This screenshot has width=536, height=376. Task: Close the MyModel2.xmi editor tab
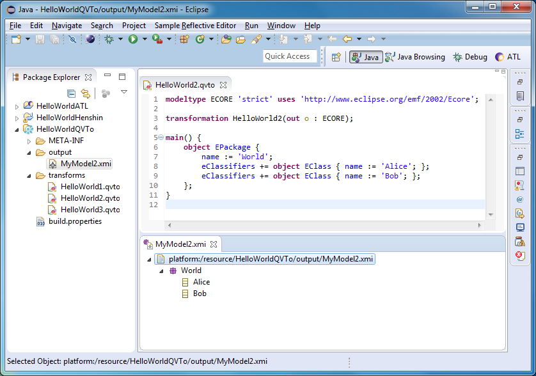tap(214, 244)
